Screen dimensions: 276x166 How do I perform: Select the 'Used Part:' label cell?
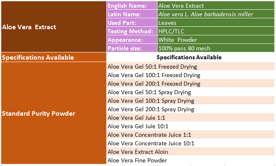point(132,23)
